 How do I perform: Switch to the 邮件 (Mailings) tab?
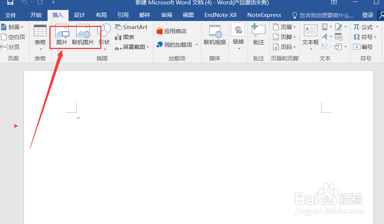[x=145, y=15]
